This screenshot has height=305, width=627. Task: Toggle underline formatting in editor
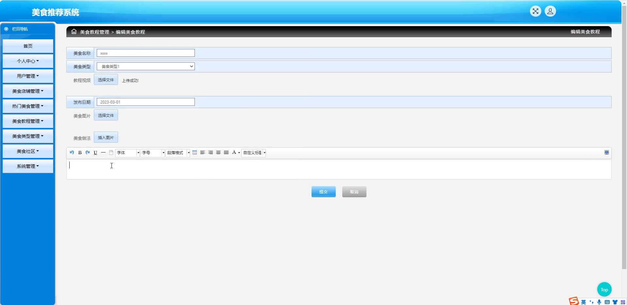coord(95,152)
